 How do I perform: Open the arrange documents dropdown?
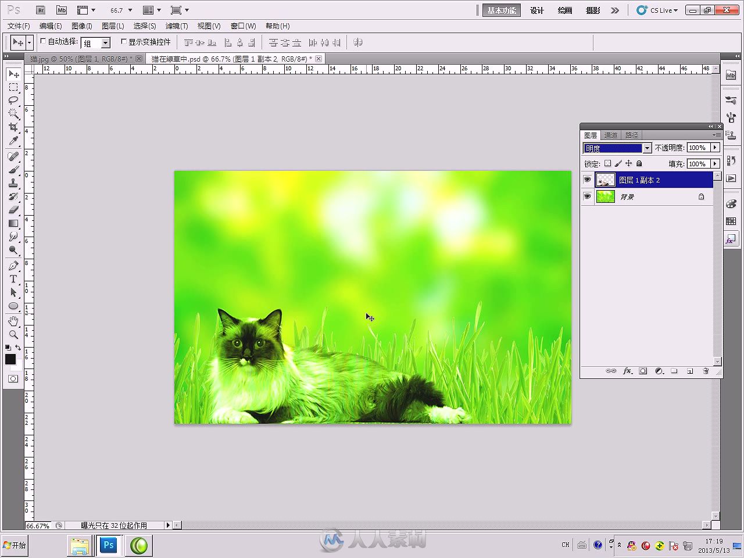(x=152, y=10)
